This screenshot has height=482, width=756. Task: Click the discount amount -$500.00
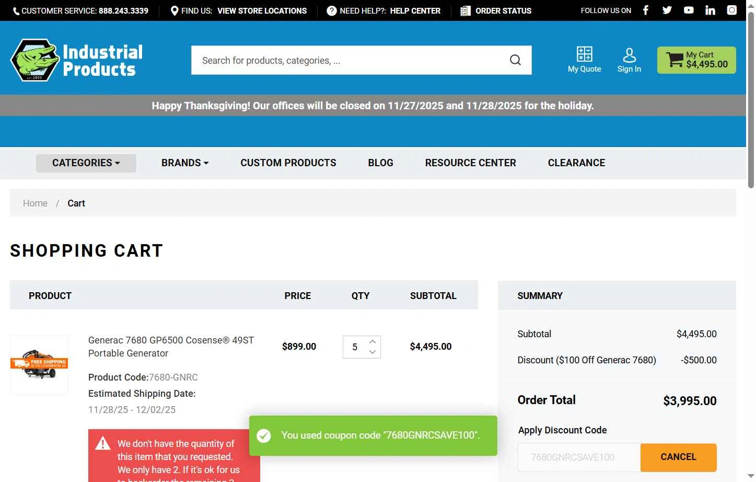(699, 360)
